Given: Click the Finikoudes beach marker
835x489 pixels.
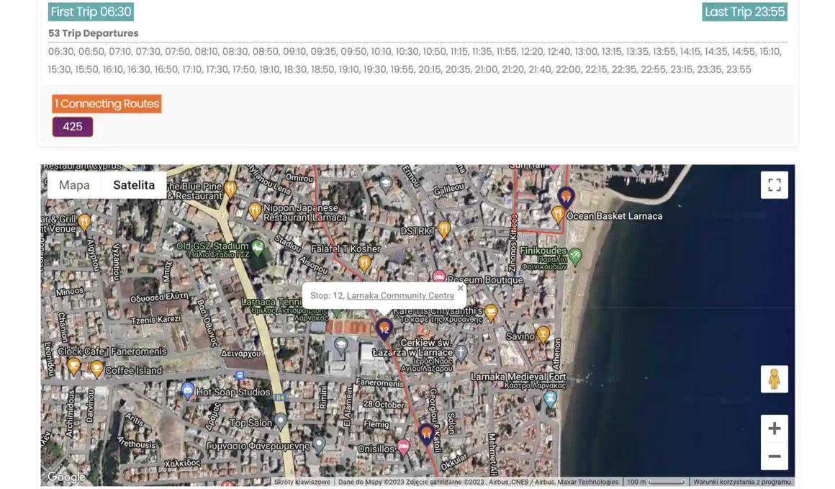Looking at the screenshot, I should click(x=574, y=255).
